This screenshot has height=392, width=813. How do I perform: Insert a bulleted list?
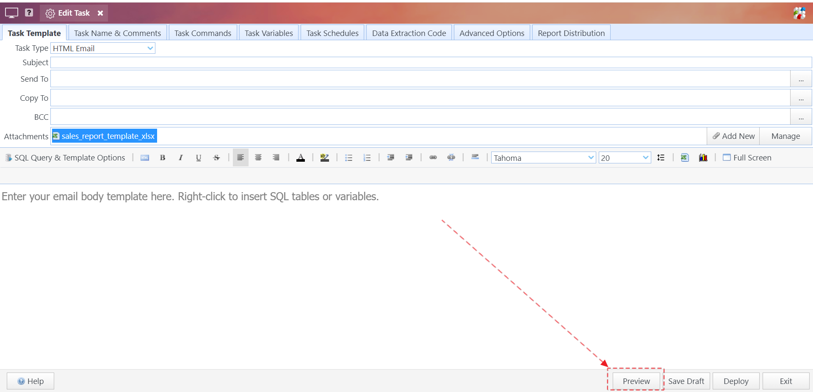pos(349,157)
